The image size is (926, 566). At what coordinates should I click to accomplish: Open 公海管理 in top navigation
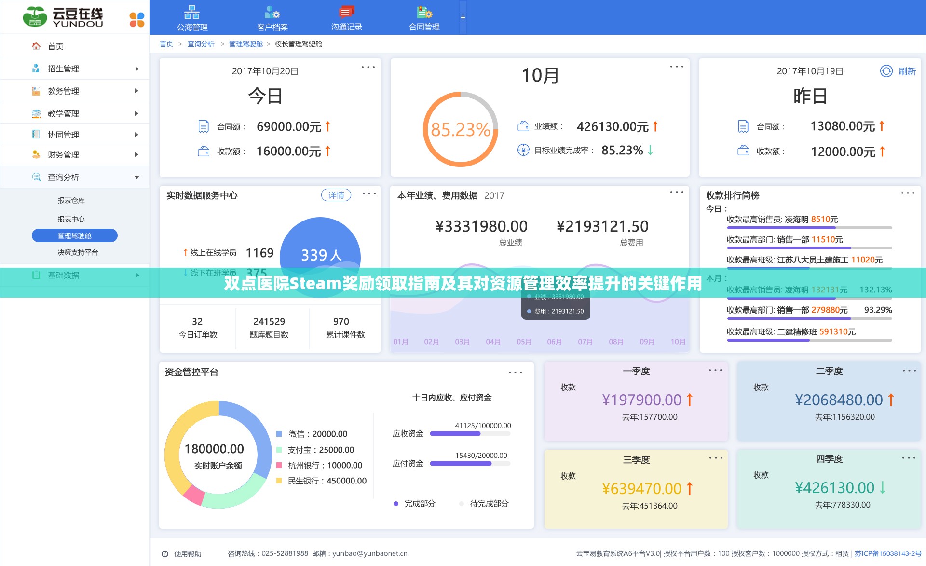(x=192, y=18)
